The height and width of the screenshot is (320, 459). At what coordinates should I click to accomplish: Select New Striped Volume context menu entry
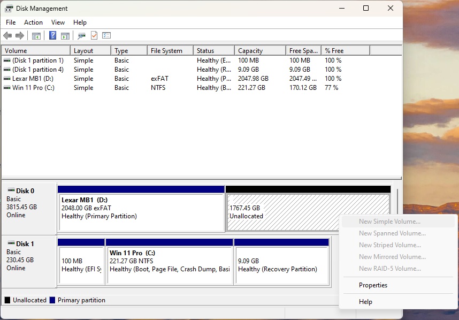pos(398,245)
